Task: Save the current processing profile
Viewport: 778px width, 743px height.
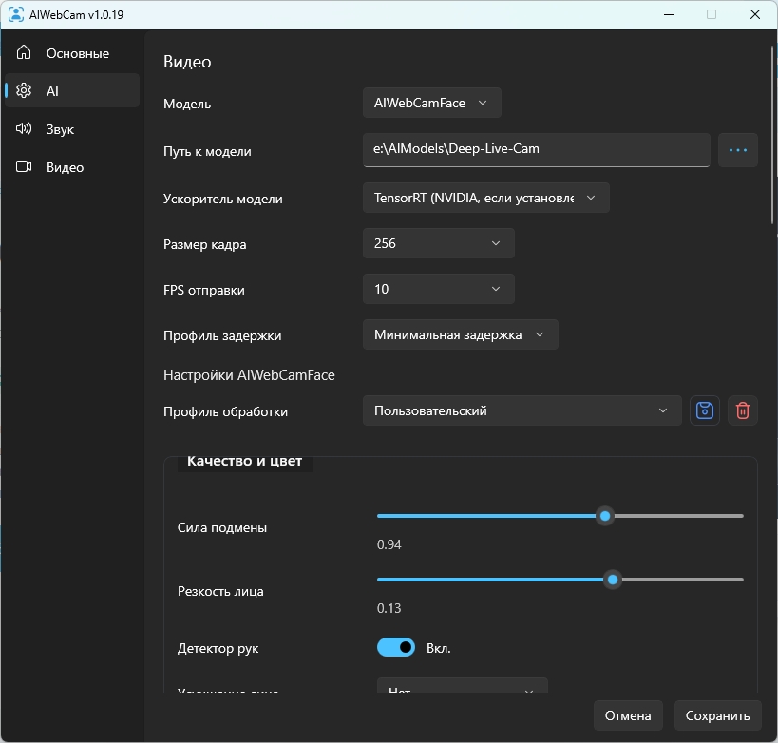Action: pos(705,410)
